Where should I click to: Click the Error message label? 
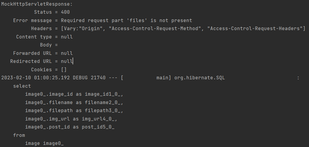[33, 21]
